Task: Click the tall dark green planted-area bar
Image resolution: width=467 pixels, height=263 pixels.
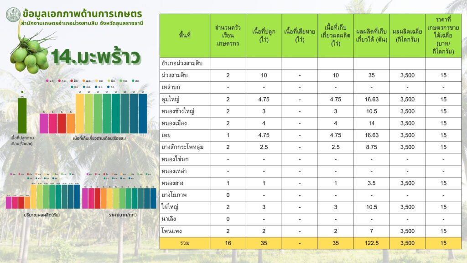Action: (x=22, y=116)
